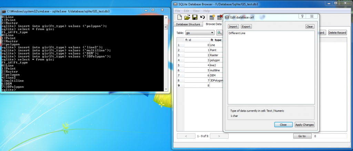The width and height of the screenshot is (353, 151).
Task: Click the ft_id cell with value 8
Action: 197,85
